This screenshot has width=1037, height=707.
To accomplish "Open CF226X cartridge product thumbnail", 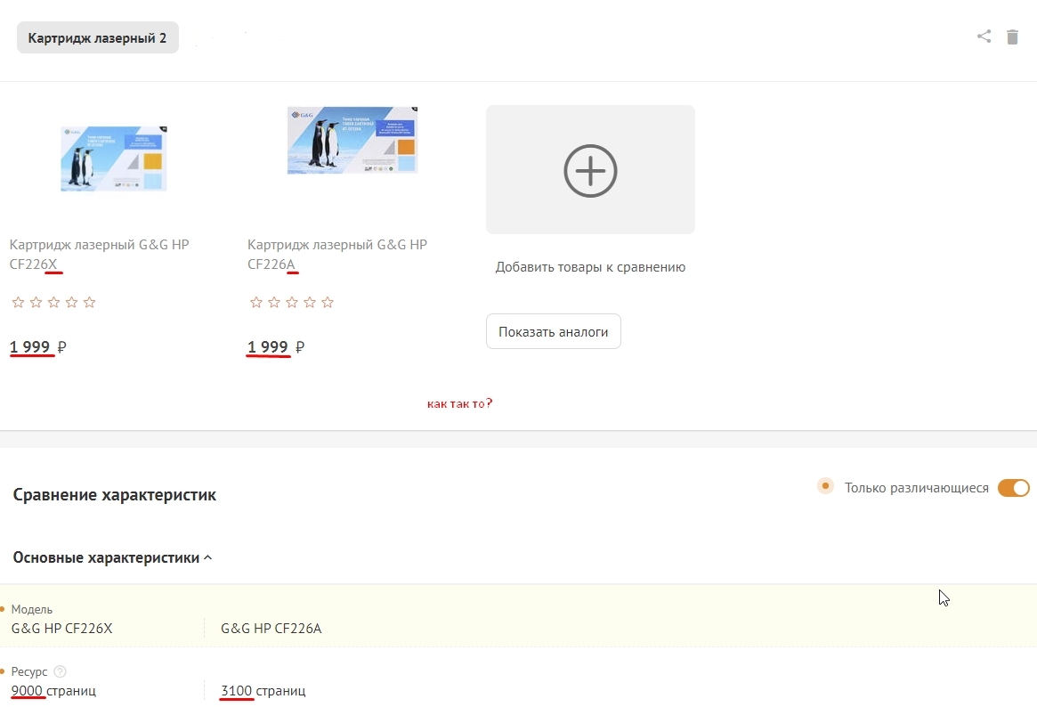I will tap(114, 158).
